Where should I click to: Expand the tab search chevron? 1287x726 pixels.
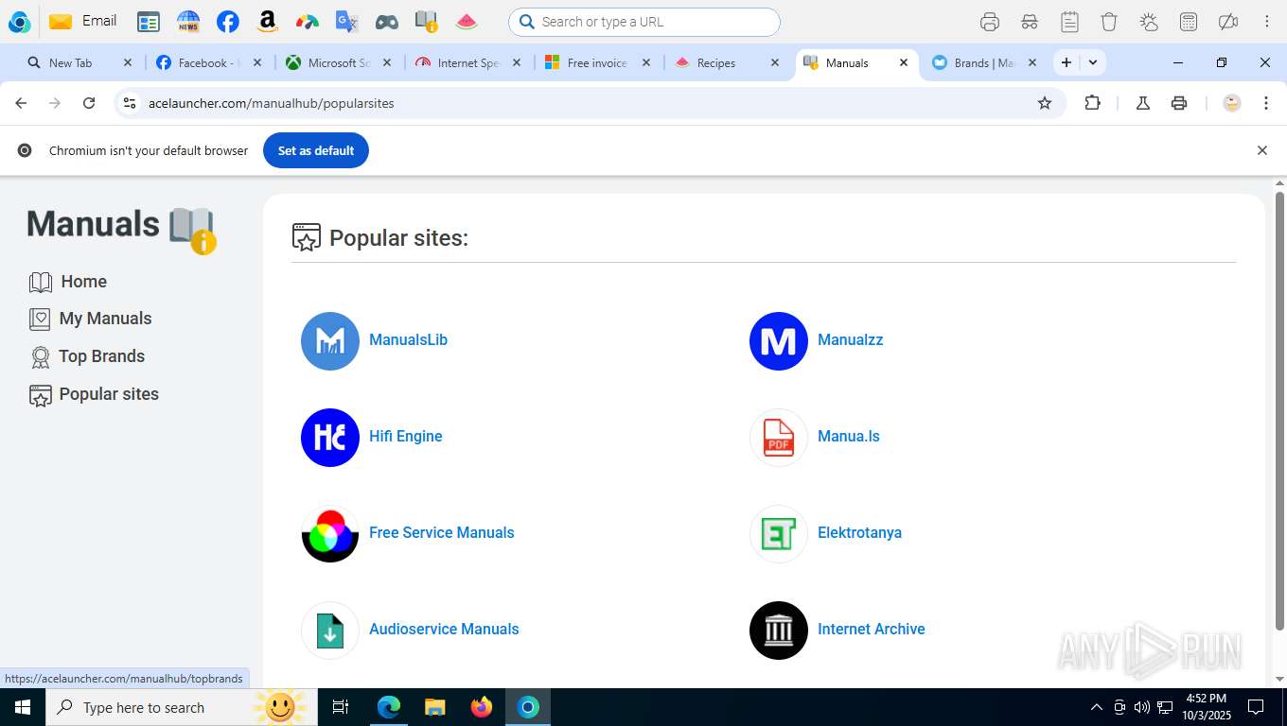tap(1093, 63)
